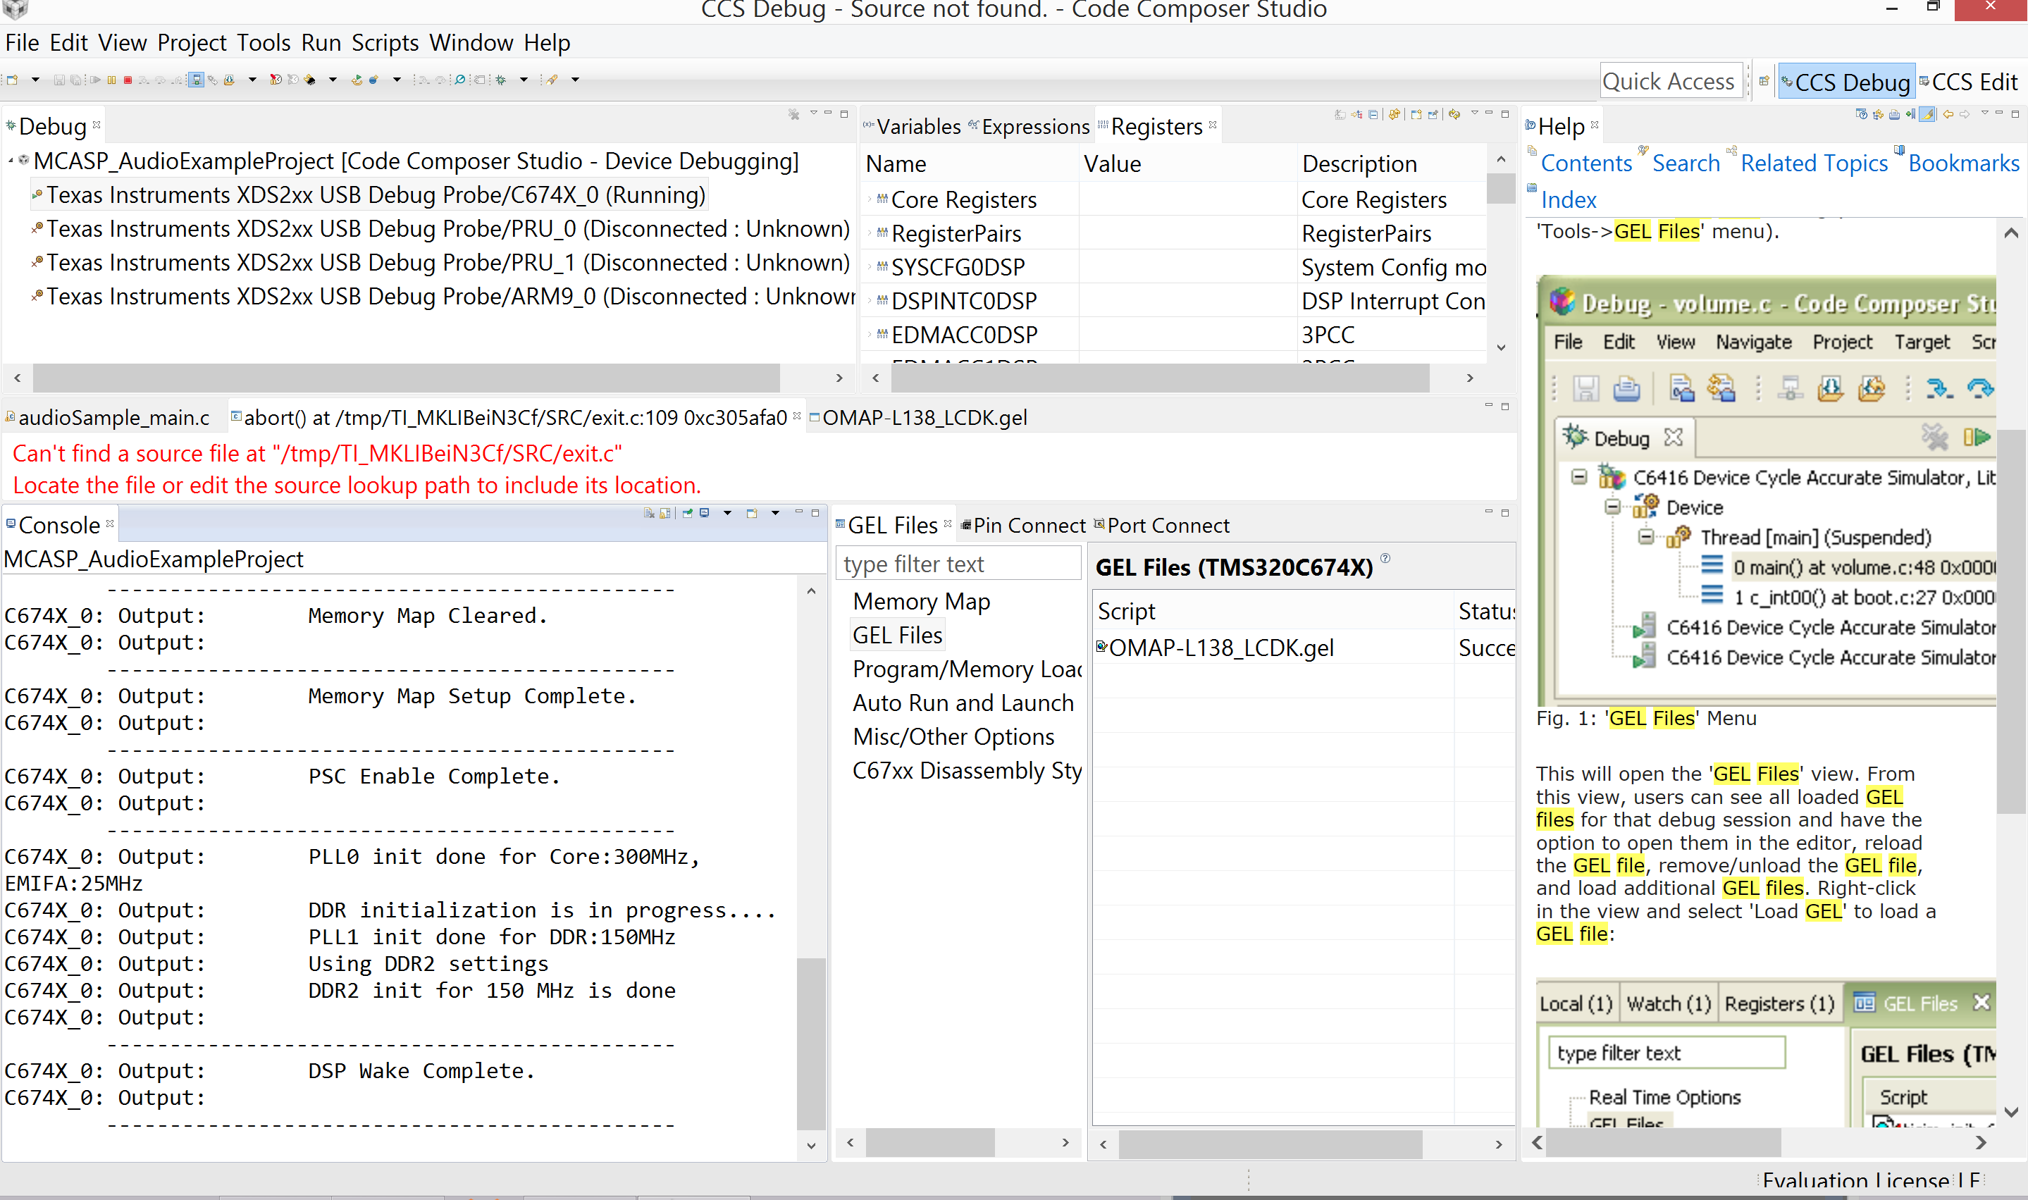Image resolution: width=2028 pixels, height=1200 pixels.
Task: Open Help Search link
Action: 1686,163
